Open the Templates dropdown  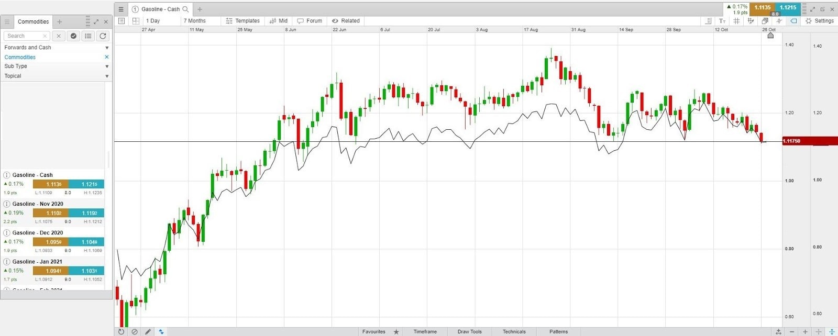coord(243,21)
